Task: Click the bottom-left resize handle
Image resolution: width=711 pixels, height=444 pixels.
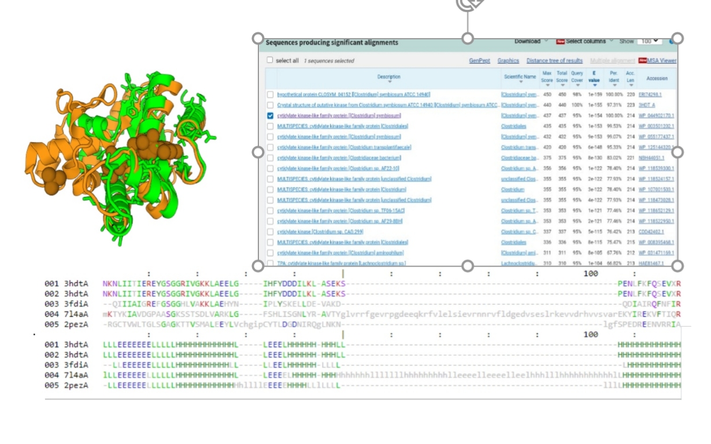Action: click(x=258, y=266)
